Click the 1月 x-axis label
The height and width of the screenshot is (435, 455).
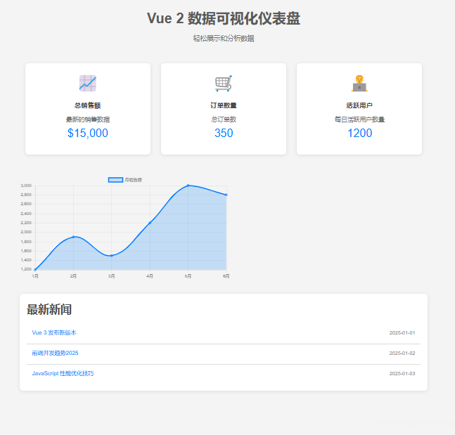pos(35,276)
